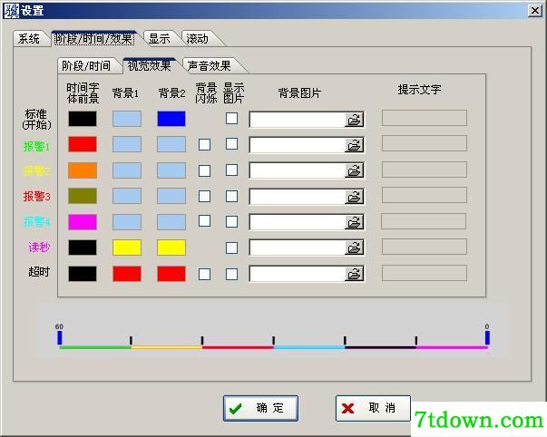Click 提示文字 field for 超时
This screenshot has width=547, height=437.
pos(425,273)
